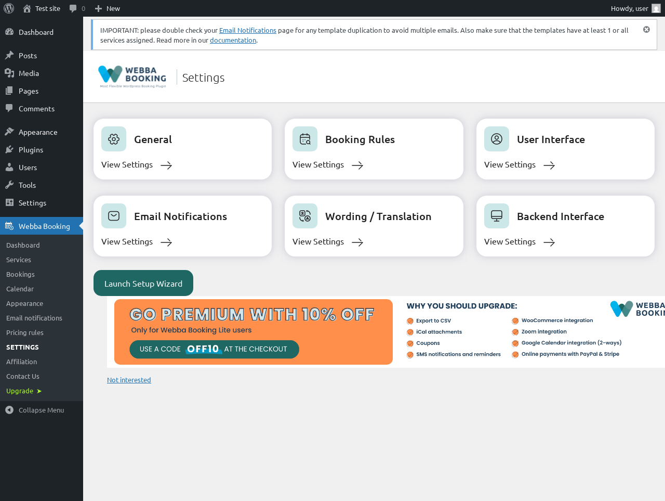Open Webba Booking Dashboard submenu item
665x501 pixels.
coord(23,245)
